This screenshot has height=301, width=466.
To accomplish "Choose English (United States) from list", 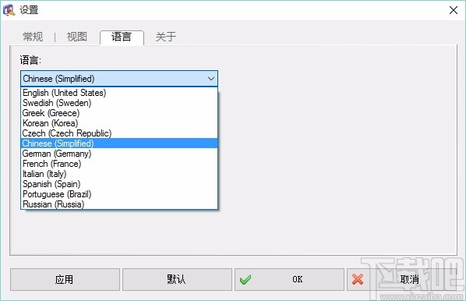I will pyautogui.click(x=119, y=93).
